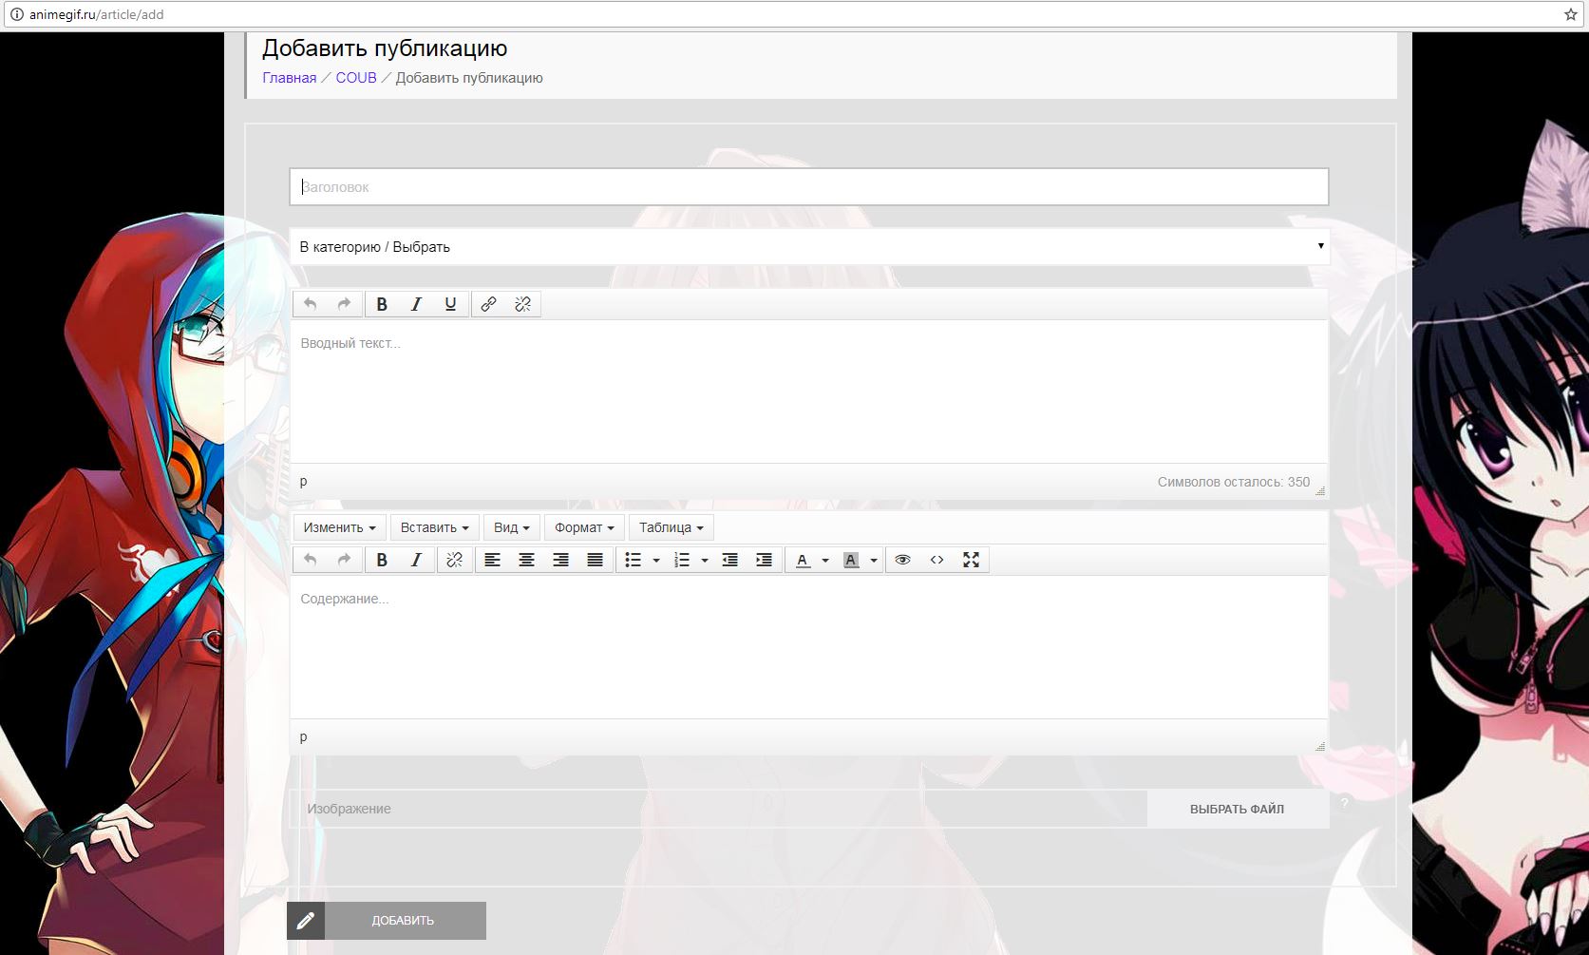1589x955 pixels.
Task: Grab the intro editor resize handle
Action: [x=1320, y=490]
